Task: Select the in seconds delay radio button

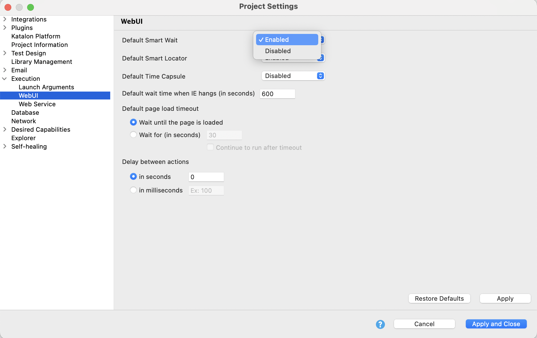Action: click(x=133, y=177)
